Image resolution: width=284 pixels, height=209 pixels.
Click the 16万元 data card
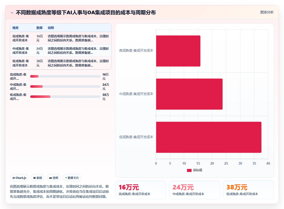(x=141, y=190)
